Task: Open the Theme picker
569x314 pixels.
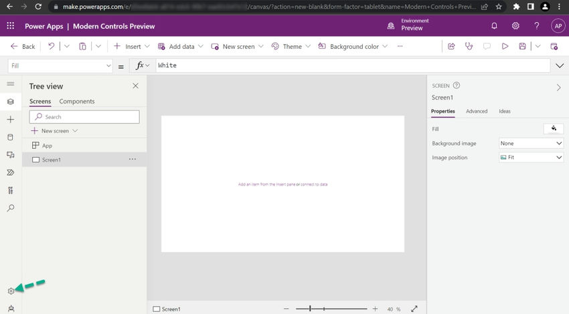Action: pyautogui.click(x=291, y=46)
